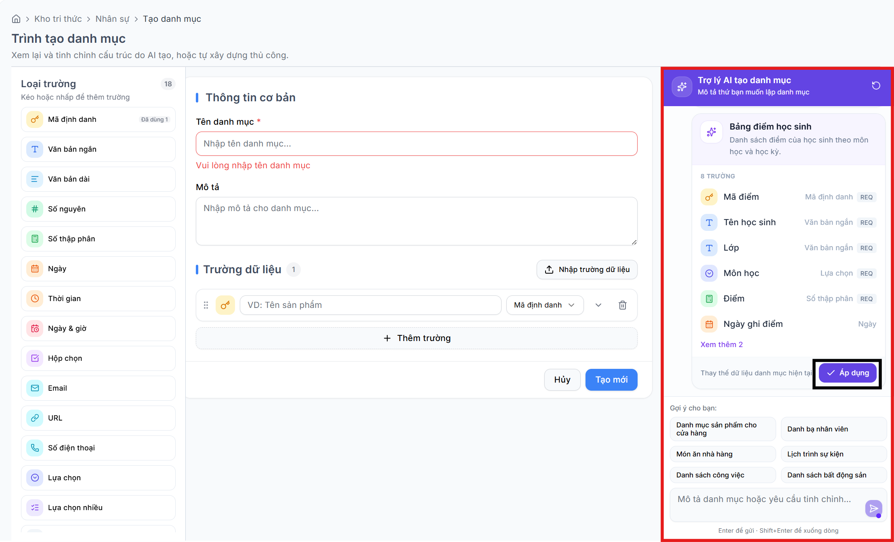
Task: Select the Ngày ghi điểm field row
Action: [x=788, y=324]
